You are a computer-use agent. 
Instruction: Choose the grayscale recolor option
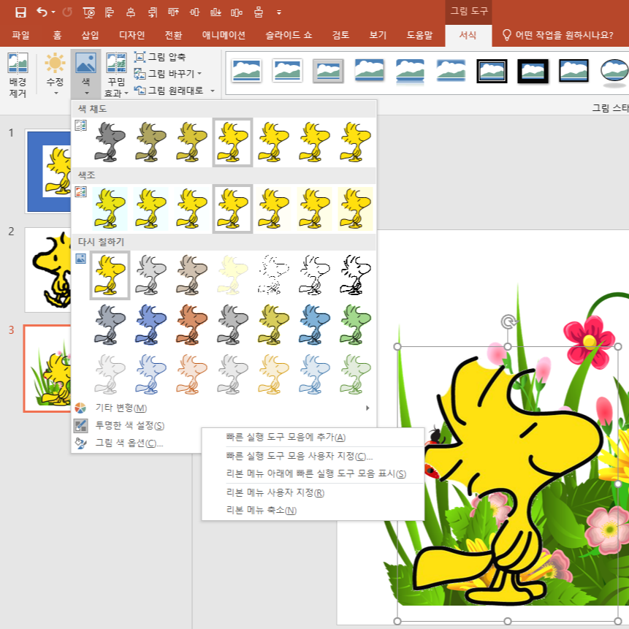click(x=150, y=275)
